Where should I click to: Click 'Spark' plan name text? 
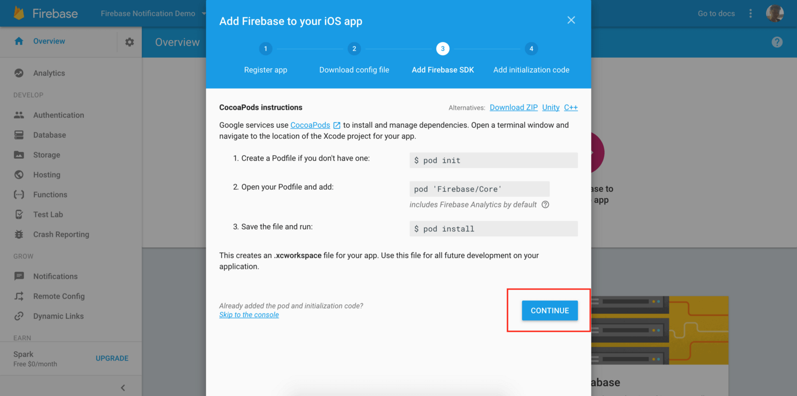click(x=23, y=354)
